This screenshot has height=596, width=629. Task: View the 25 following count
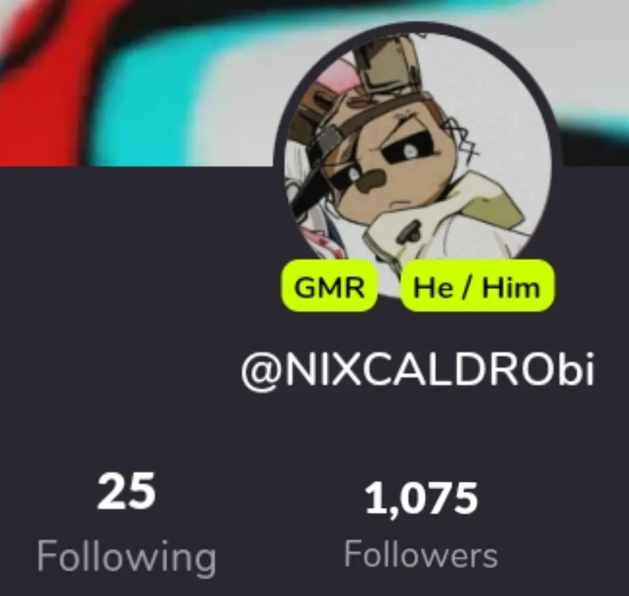point(126,490)
